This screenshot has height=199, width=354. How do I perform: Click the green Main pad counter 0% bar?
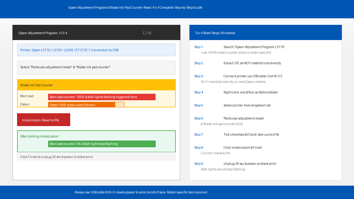[102, 144]
